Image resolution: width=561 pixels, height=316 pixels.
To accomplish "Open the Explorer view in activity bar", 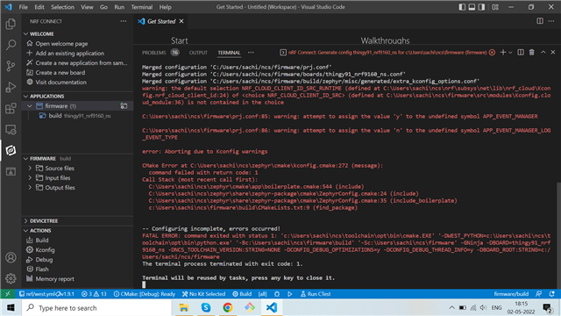I will pyautogui.click(x=11, y=24).
